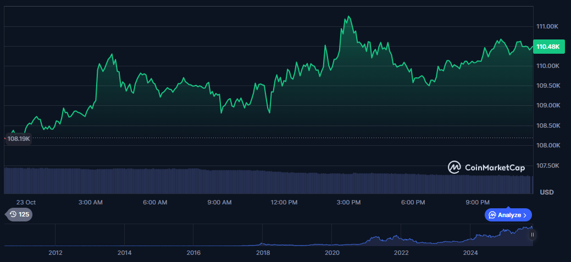The image size is (571, 262).
Task: Select 2022 on the navigator timeline
Action: 401,253
